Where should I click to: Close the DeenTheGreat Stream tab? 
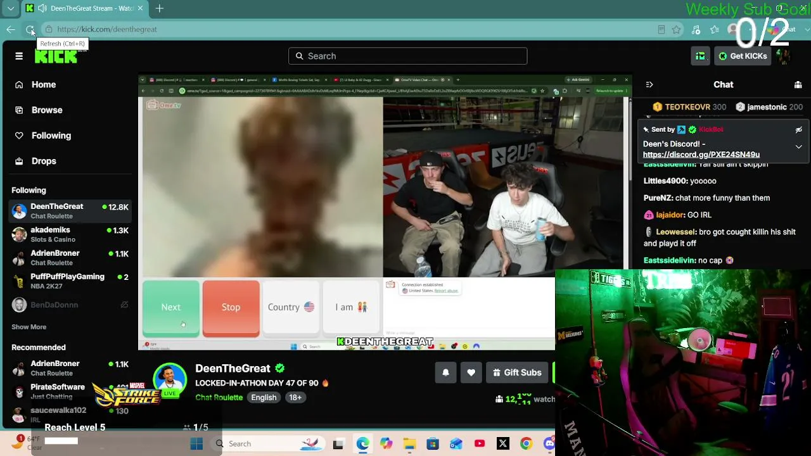pyautogui.click(x=140, y=8)
